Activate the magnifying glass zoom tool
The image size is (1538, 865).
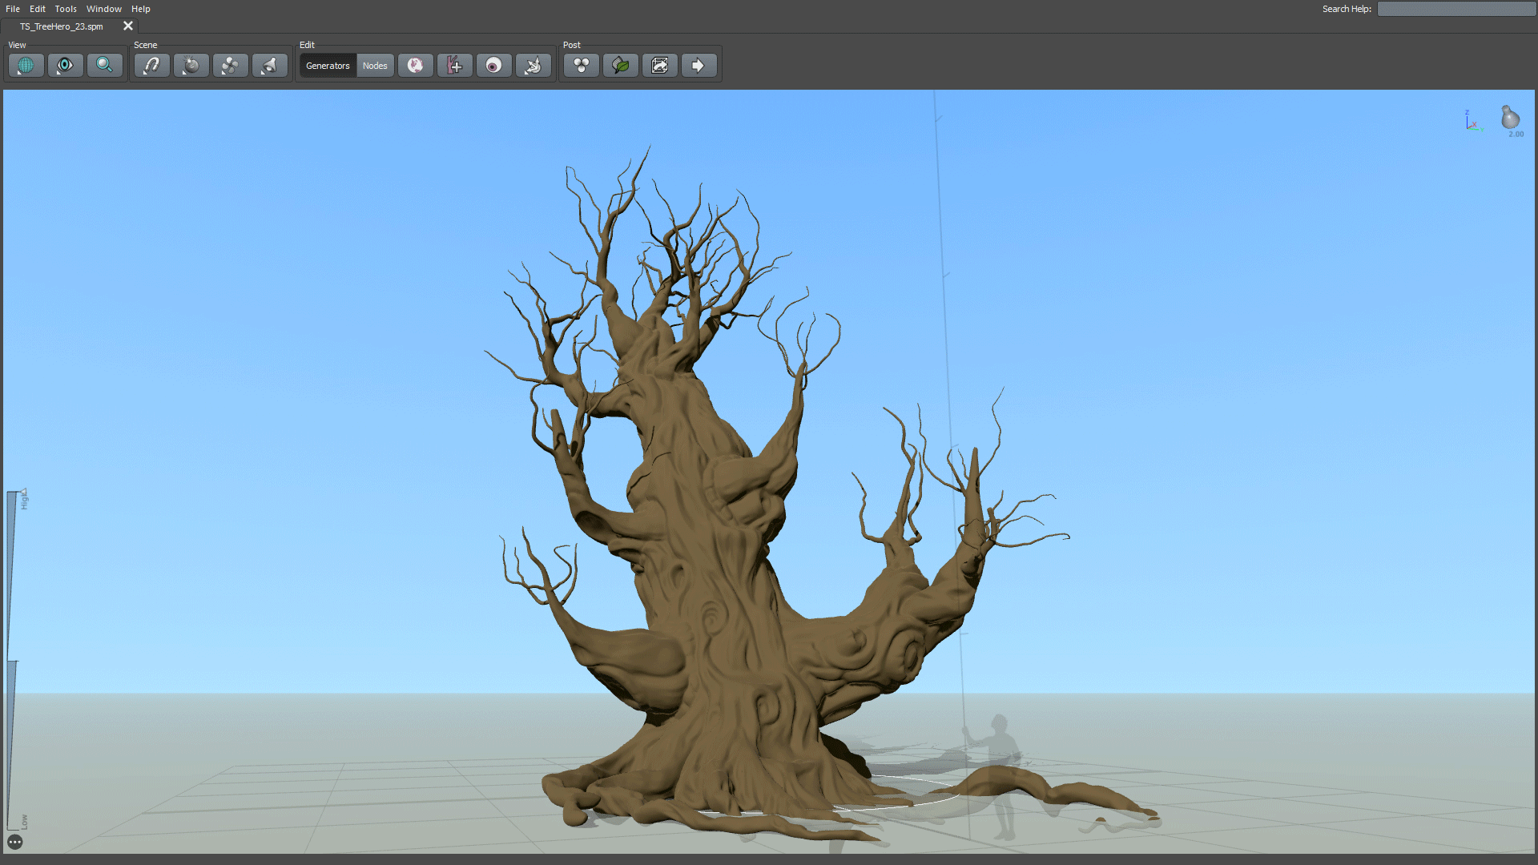[x=105, y=65]
